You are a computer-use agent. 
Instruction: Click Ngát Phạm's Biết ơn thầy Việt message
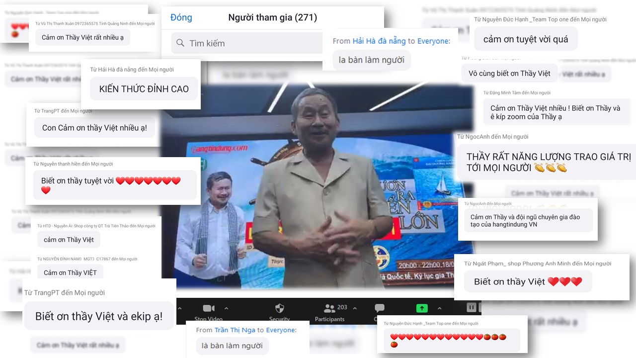(528, 281)
